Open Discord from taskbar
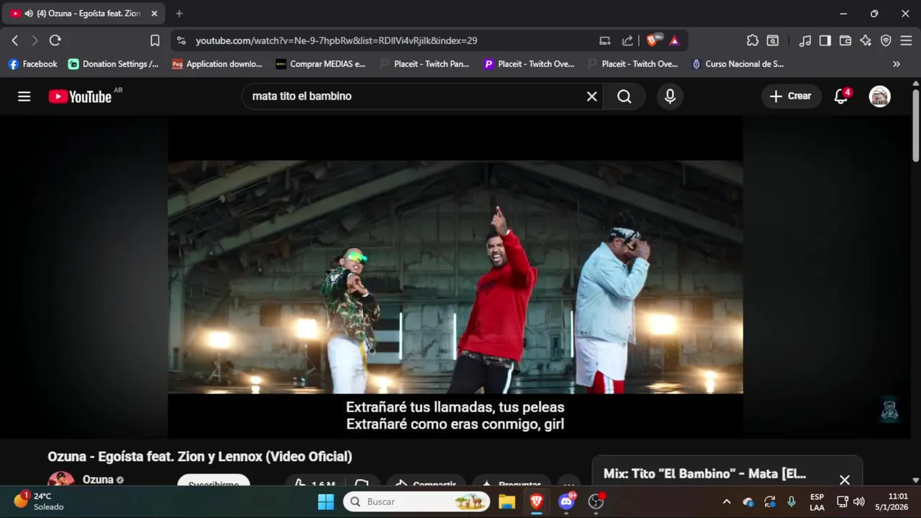Screen dimensions: 921x518 click(567, 501)
